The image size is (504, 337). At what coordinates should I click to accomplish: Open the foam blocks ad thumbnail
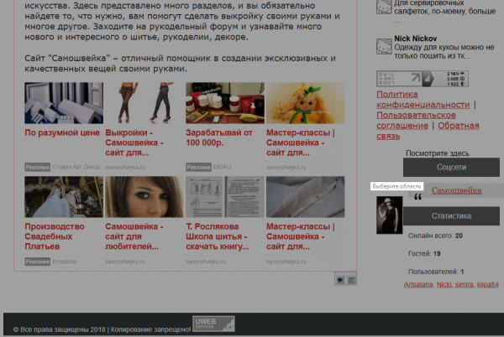pyautogui.click(x=64, y=103)
